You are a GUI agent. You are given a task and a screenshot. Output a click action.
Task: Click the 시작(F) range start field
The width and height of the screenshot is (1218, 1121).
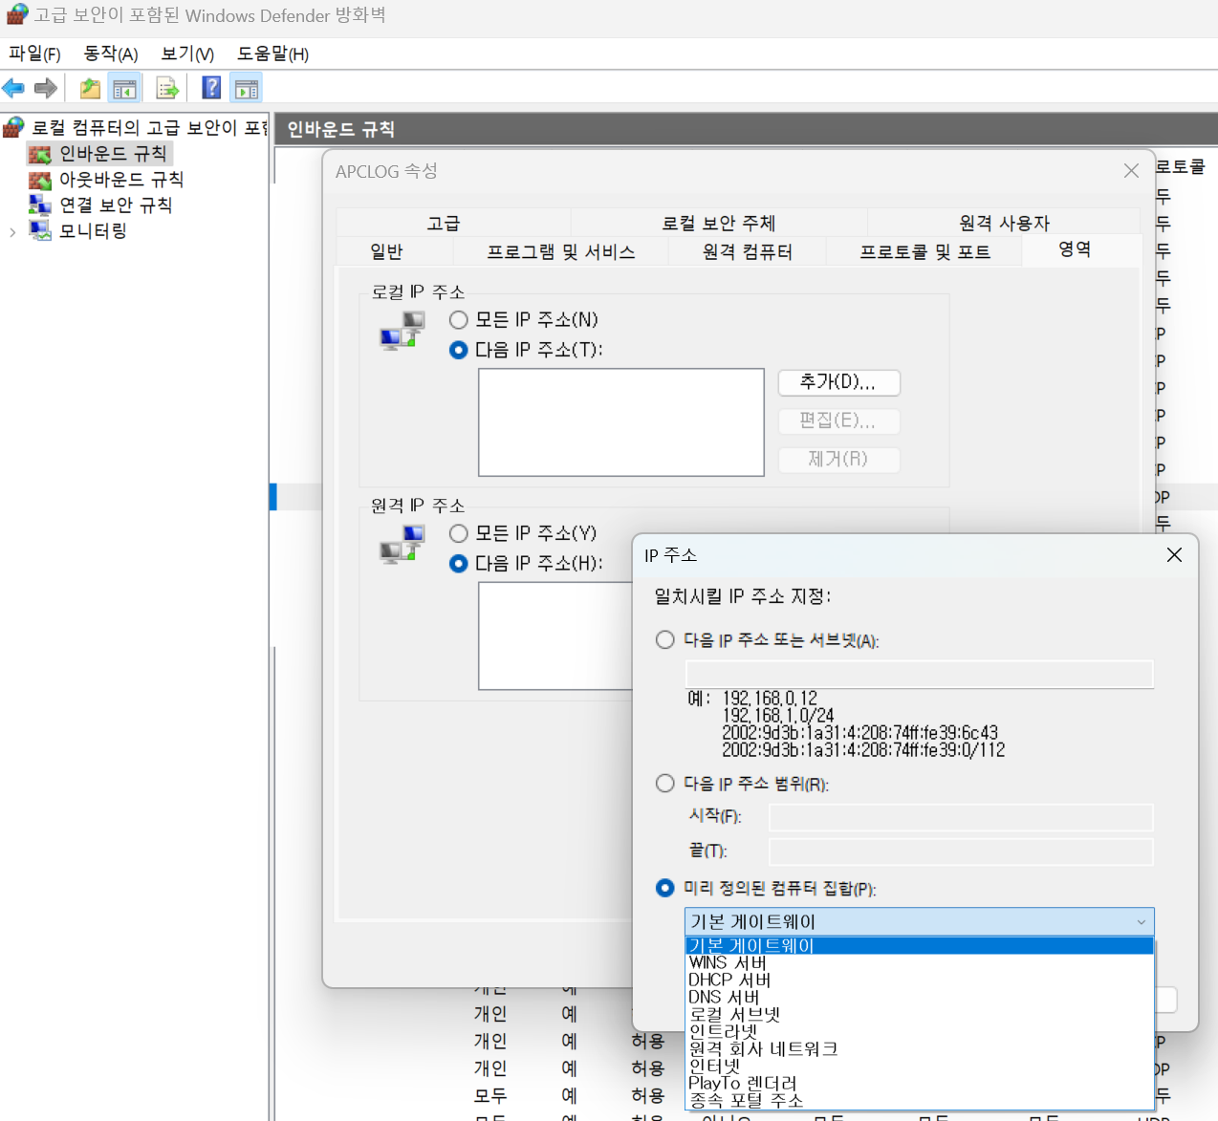961,817
